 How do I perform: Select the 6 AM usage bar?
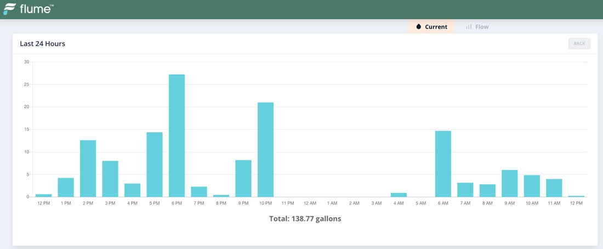[443, 164]
